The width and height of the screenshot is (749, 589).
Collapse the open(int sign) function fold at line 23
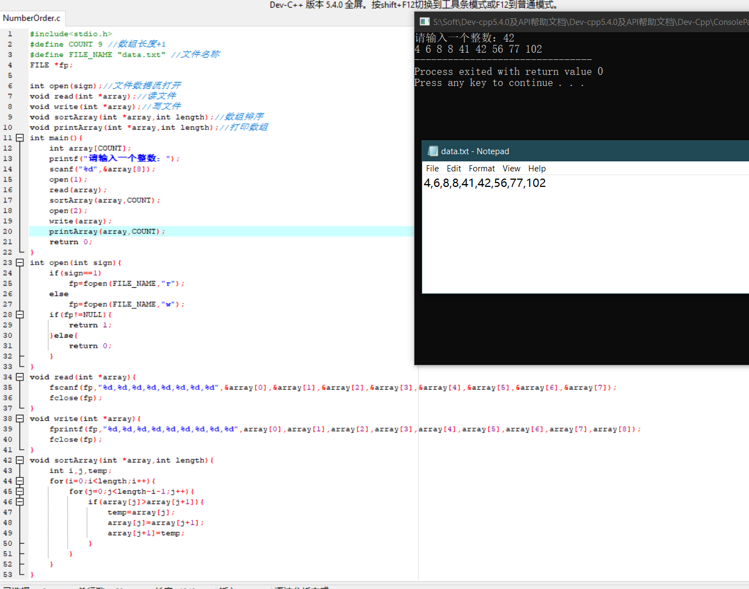pyautogui.click(x=20, y=262)
